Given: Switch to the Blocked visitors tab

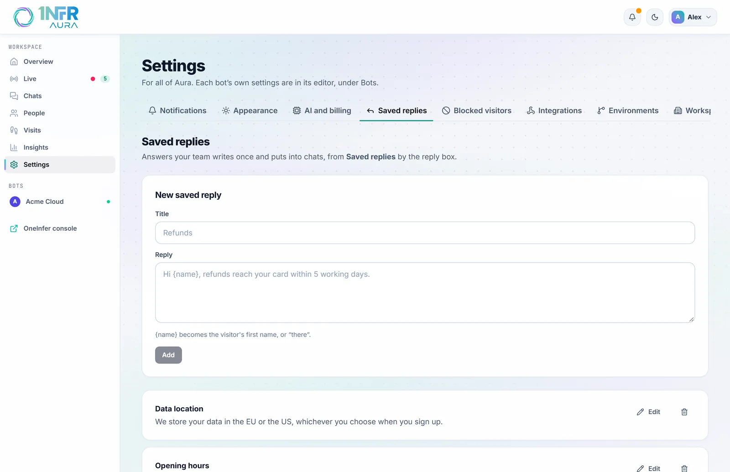Looking at the screenshot, I should point(477,111).
